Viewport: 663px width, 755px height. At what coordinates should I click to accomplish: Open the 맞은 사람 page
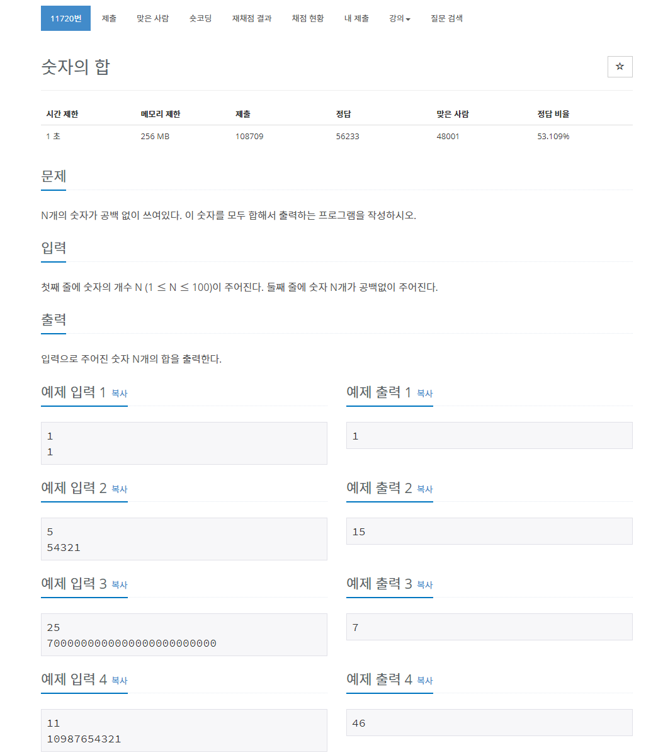point(152,18)
